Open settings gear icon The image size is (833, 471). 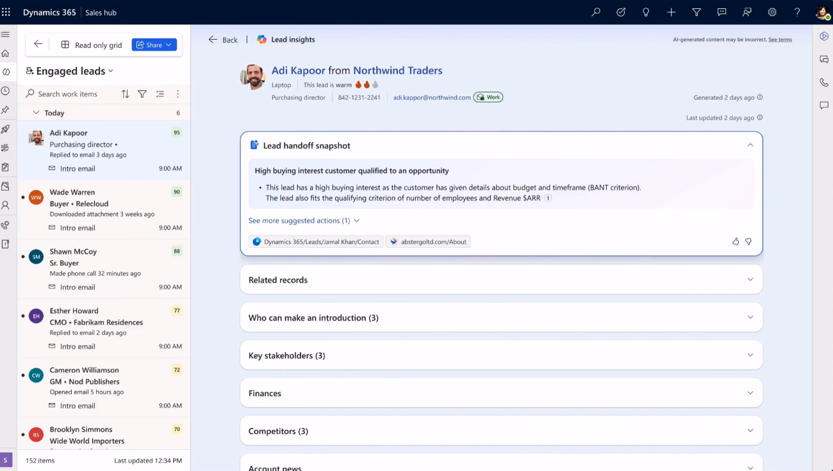point(772,12)
